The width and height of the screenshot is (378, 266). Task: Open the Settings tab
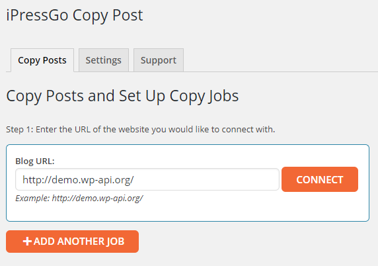tap(103, 60)
